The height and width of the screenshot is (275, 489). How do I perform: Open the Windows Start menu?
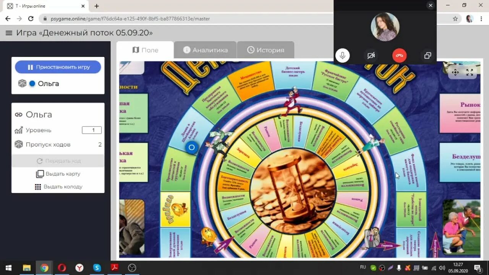(8, 267)
